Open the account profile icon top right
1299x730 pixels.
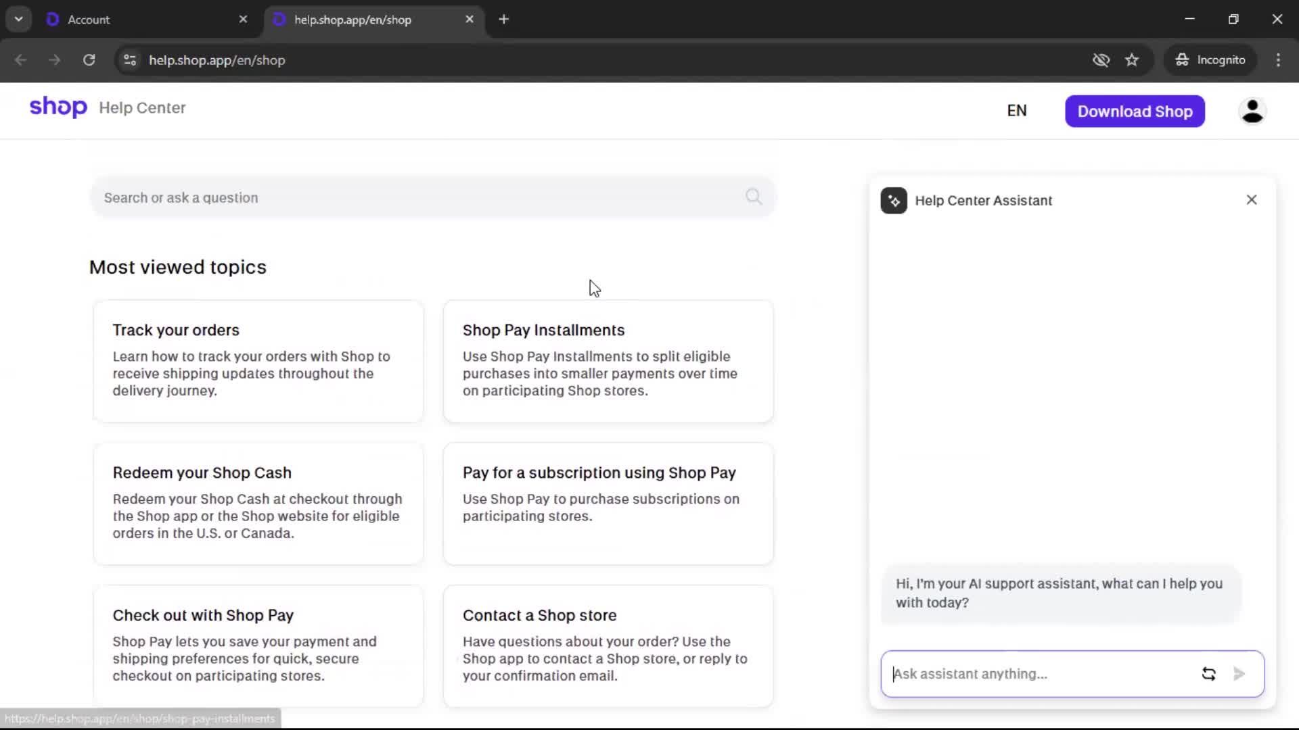click(x=1252, y=111)
